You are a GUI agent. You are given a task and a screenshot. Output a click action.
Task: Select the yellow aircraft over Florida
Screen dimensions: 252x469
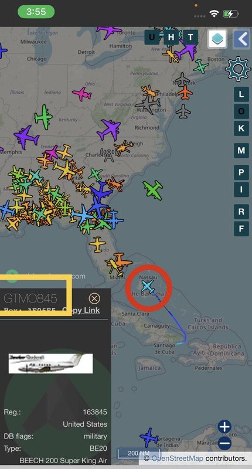pos(97,244)
